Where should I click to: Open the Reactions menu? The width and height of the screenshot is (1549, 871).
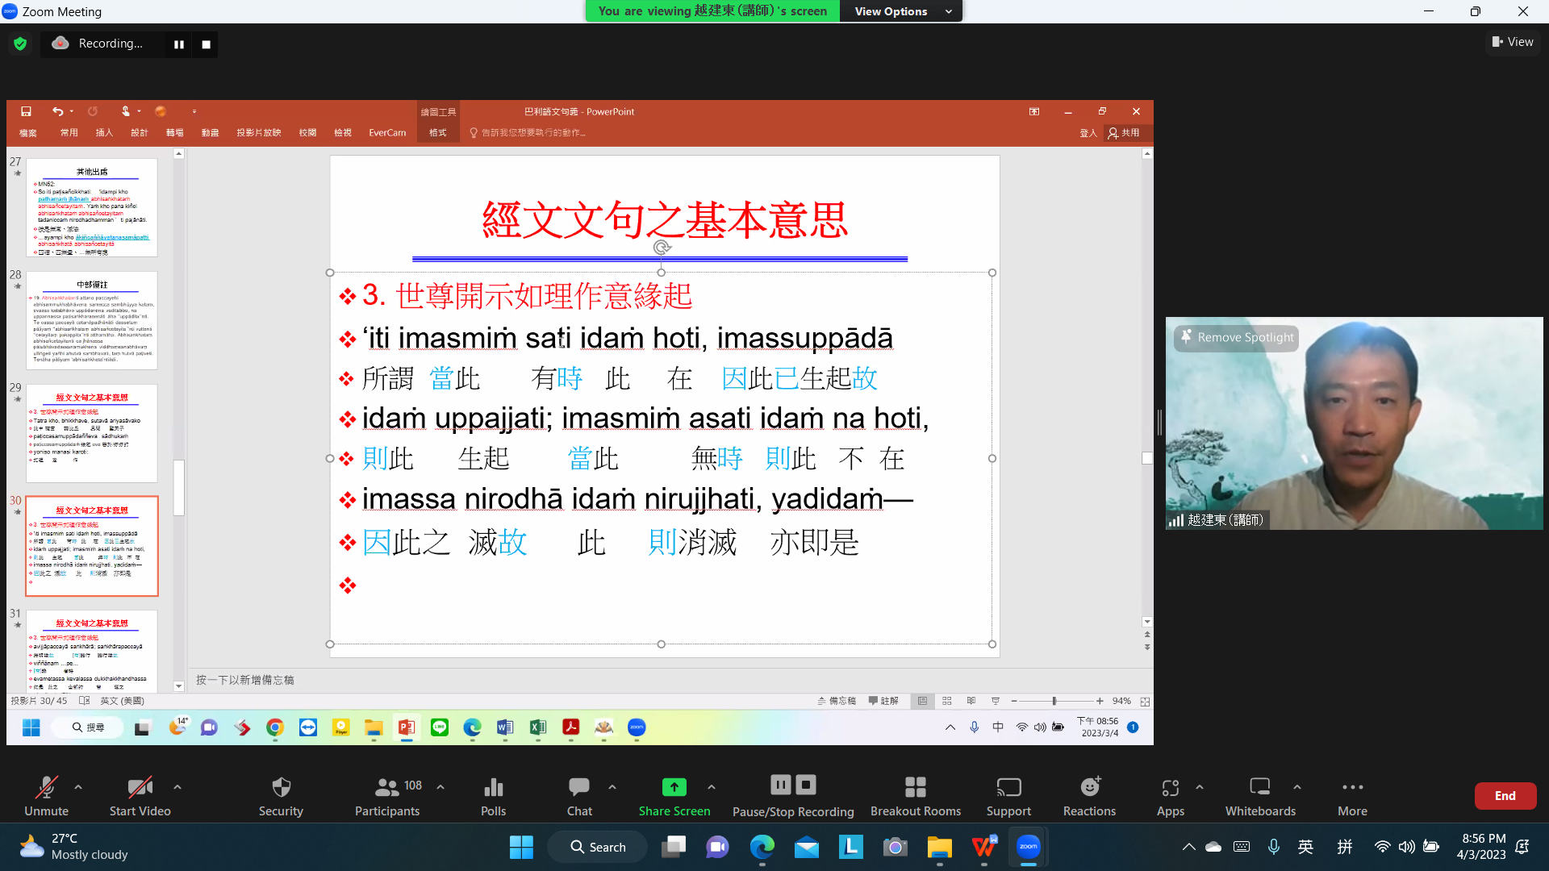[1089, 787]
